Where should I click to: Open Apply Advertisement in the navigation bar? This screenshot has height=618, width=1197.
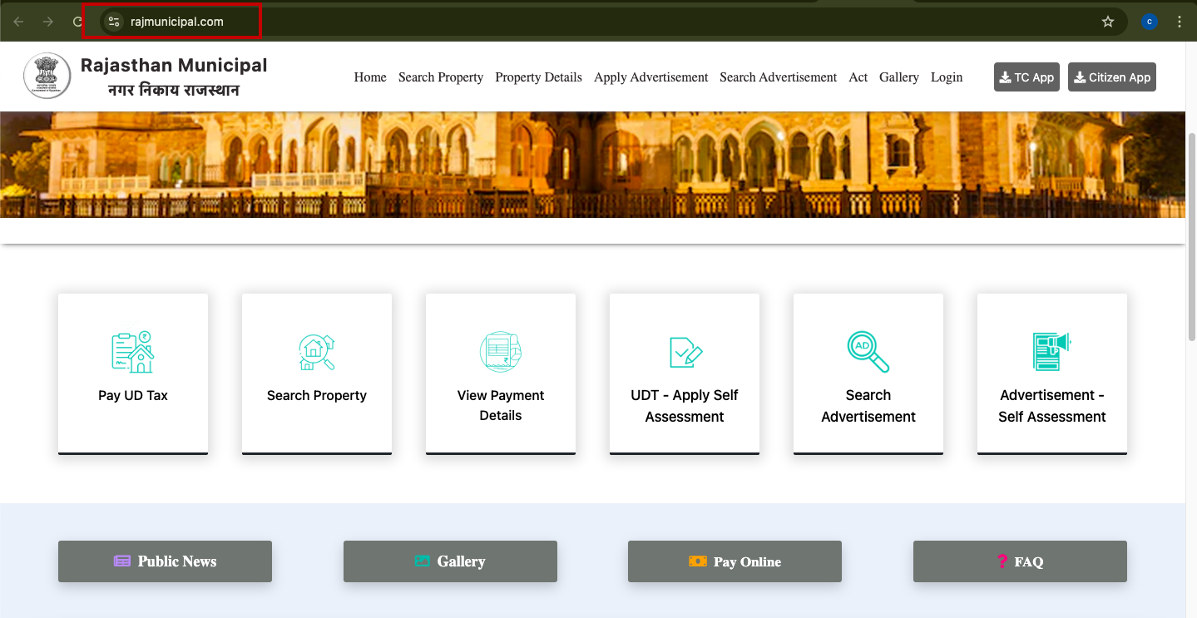651,77
